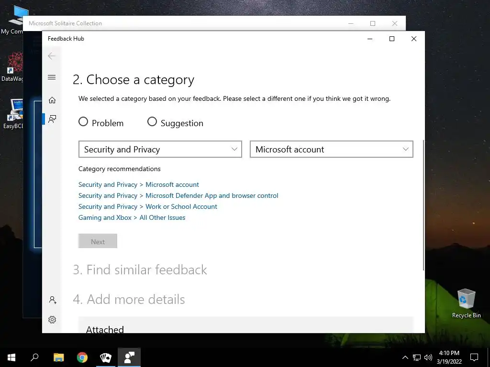The height and width of the screenshot is (367, 490).
Task: Choose Gaming and Xbox > All Other Issues
Action: click(x=132, y=217)
